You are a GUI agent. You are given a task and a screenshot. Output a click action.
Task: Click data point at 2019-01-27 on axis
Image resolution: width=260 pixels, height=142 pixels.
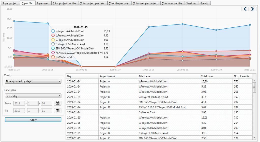pyautogui.click(x=115, y=66)
